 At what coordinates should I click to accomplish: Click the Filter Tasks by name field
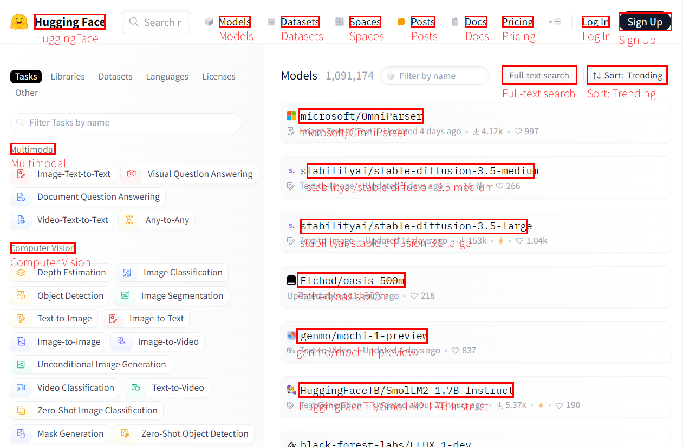click(126, 122)
